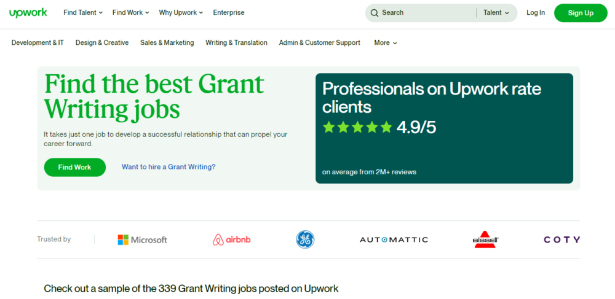Click the Airbnb logo

231,239
